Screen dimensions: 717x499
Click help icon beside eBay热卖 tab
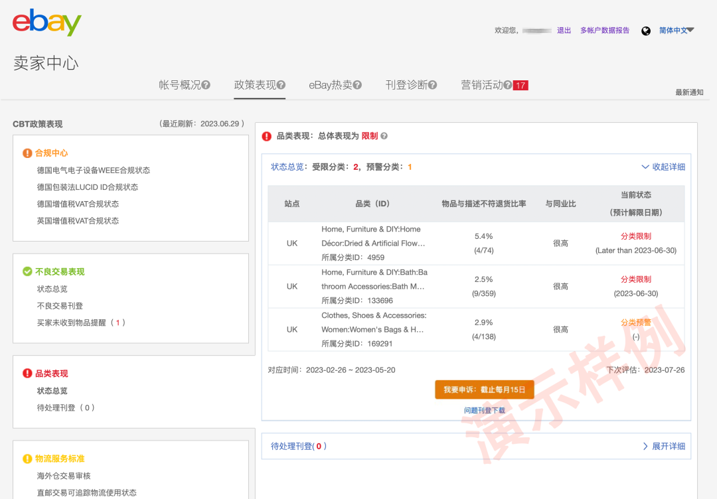(x=357, y=85)
